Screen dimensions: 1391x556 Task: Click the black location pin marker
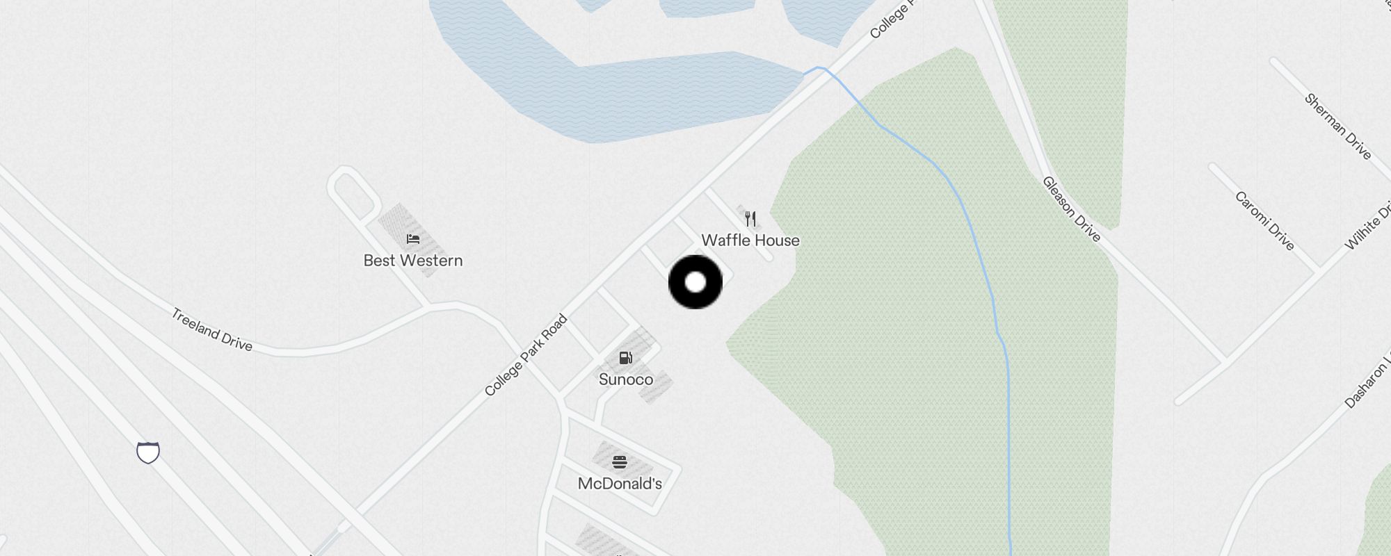tap(695, 282)
